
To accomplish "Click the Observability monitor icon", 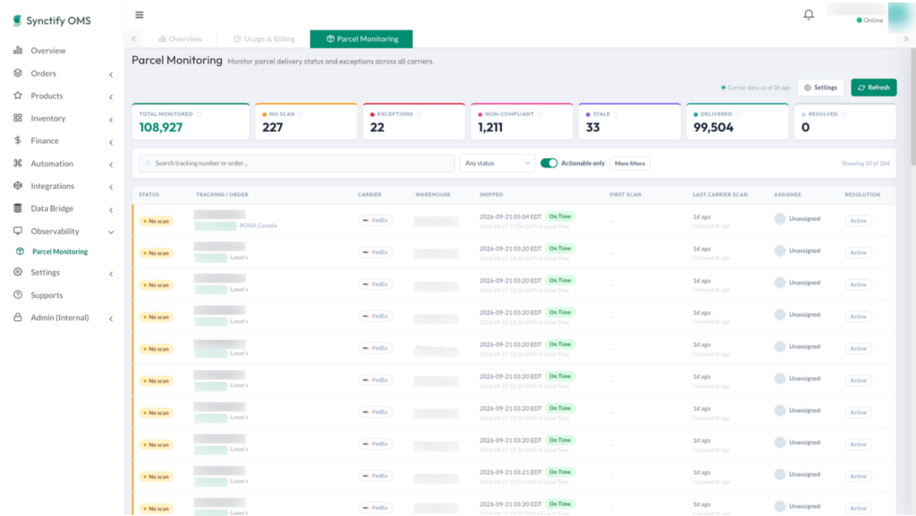I will tap(18, 231).
